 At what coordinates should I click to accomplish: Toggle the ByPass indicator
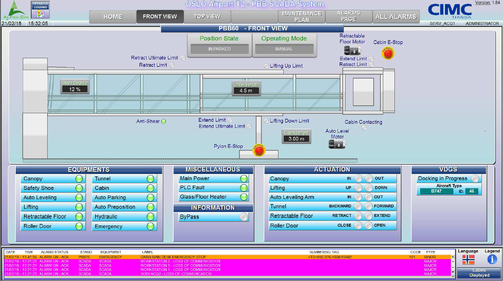click(244, 217)
